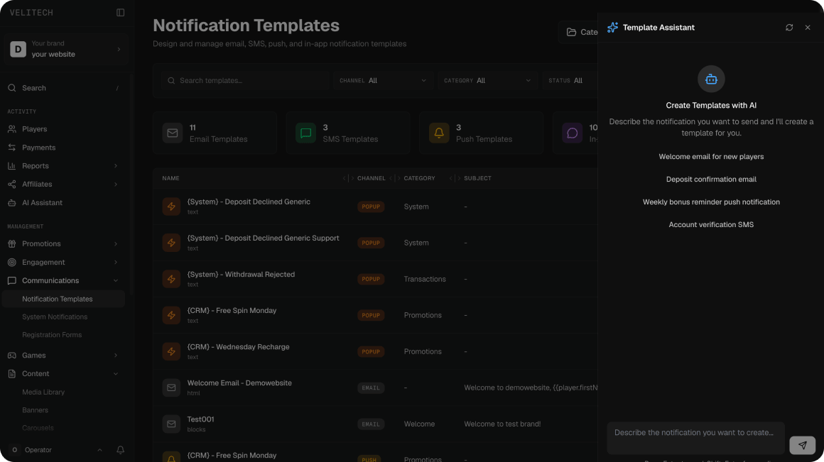Open Banners page

point(35,410)
